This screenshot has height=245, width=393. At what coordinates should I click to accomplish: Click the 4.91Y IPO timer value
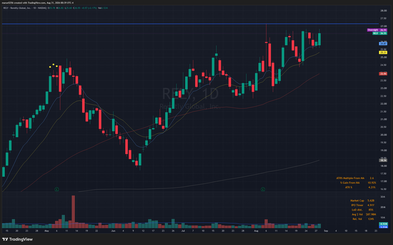pos(371,205)
